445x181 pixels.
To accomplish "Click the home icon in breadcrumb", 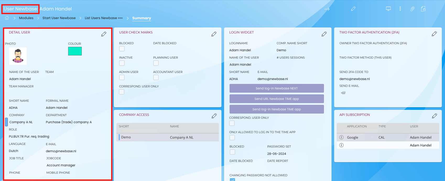I will [7, 18].
